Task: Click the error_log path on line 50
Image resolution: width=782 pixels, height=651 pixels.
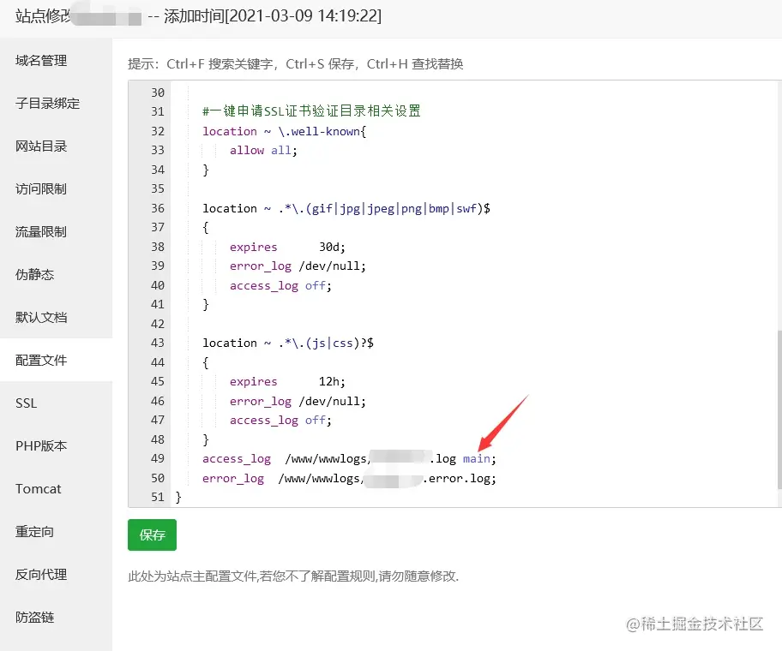Action: click(x=387, y=479)
